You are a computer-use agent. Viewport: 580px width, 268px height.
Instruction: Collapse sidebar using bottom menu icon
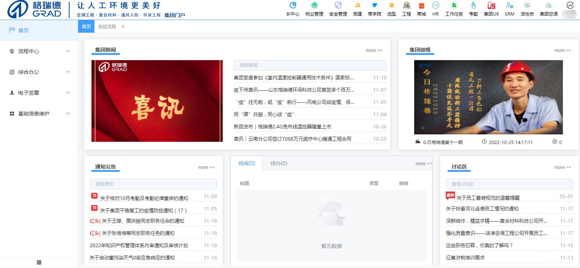click(39, 262)
